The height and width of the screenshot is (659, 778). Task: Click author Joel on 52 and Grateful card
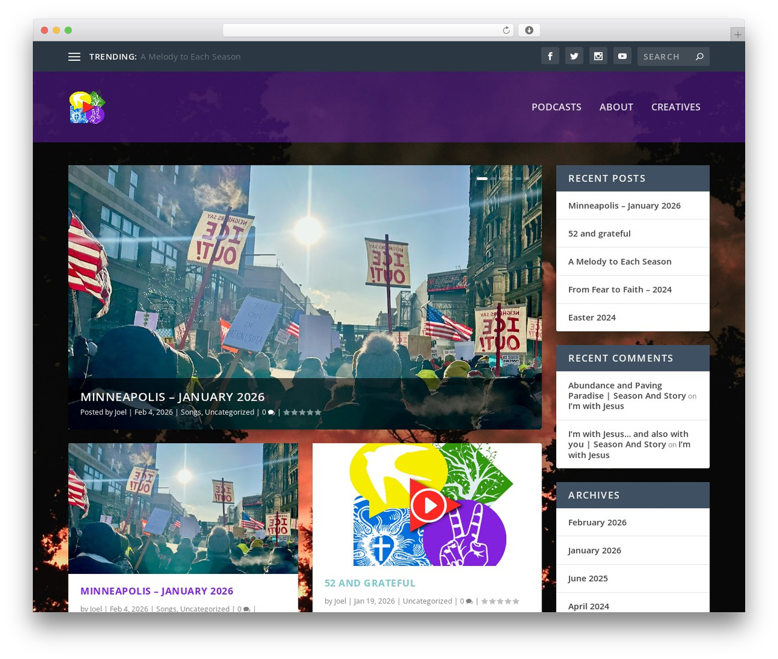pos(340,601)
